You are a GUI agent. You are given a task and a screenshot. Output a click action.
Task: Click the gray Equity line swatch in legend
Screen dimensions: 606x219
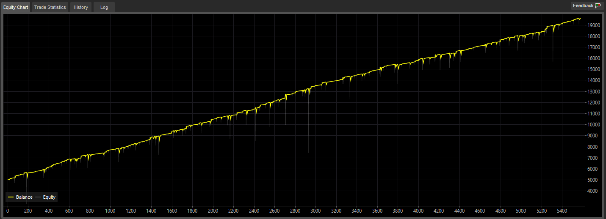[x=38, y=197]
